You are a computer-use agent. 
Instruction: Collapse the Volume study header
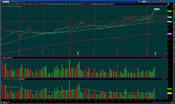(x=4, y=58)
